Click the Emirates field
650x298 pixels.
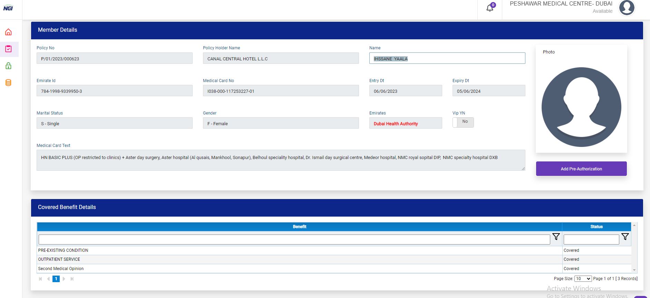coord(406,123)
